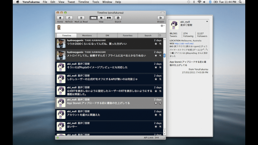Image resolution: width=258 pixels, height=145 pixels.
Task: Open the http://aki-null.net/ web link
Action: pyautogui.click(x=184, y=43)
